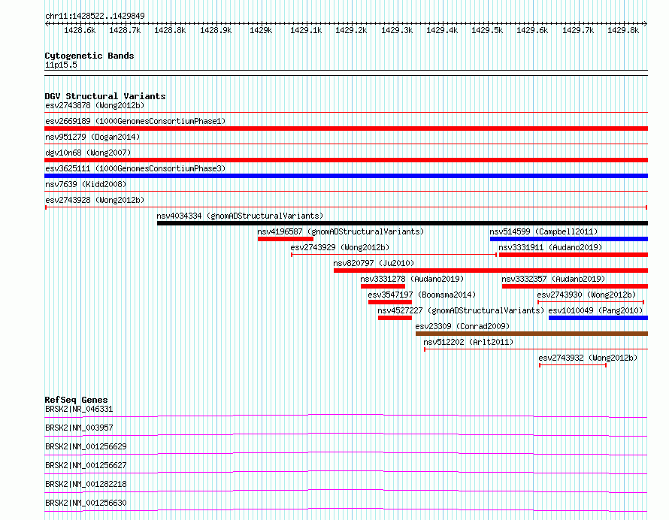This screenshot has height=520, width=669.
Task: Select the nsv3331278 short red bar
Action: coord(383,286)
